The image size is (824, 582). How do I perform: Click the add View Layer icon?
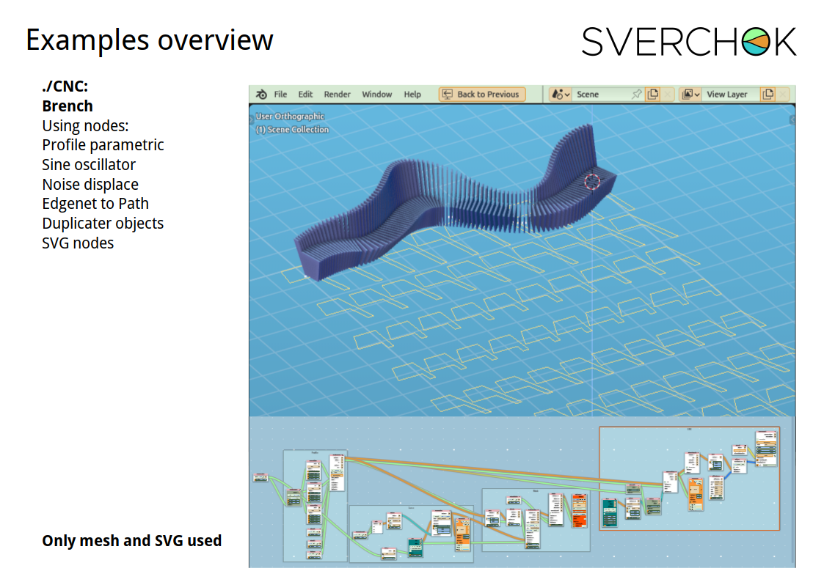click(x=768, y=95)
